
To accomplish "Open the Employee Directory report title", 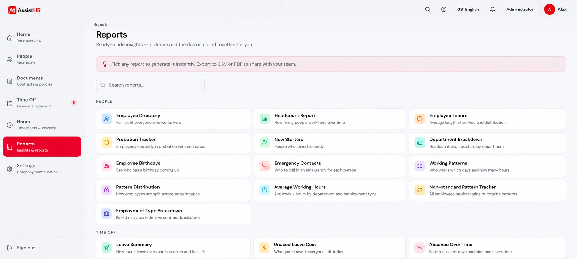I will click(x=138, y=115).
